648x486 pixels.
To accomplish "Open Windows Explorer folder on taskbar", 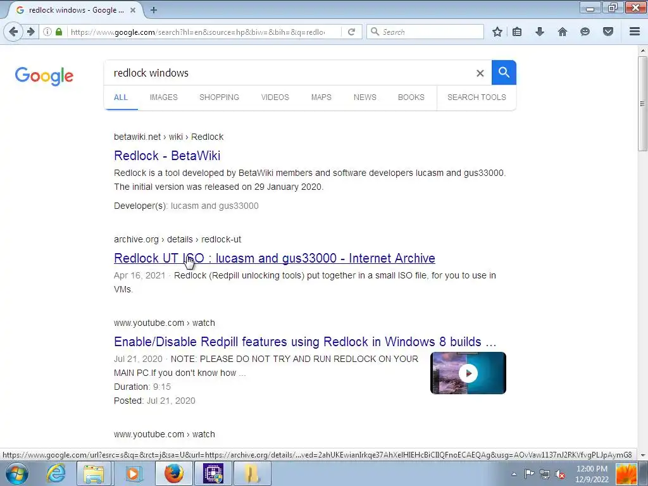I will [94, 473].
